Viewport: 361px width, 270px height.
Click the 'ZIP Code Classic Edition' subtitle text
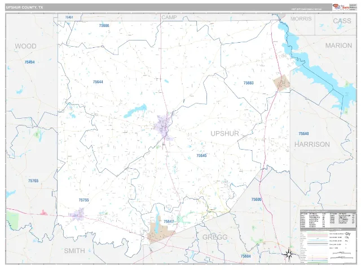coord(306,10)
